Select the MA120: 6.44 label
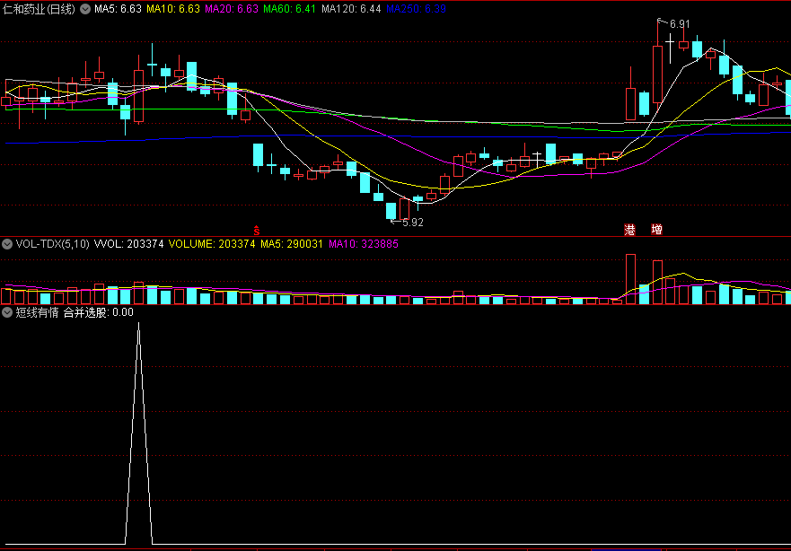This screenshot has width=791, height=551. pos(351,9)
